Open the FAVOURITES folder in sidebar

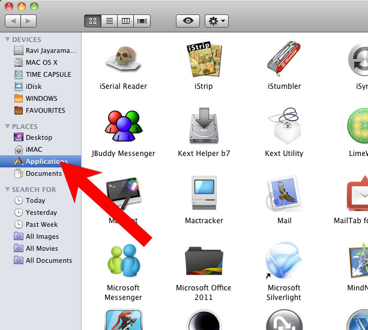pos(40,110)
